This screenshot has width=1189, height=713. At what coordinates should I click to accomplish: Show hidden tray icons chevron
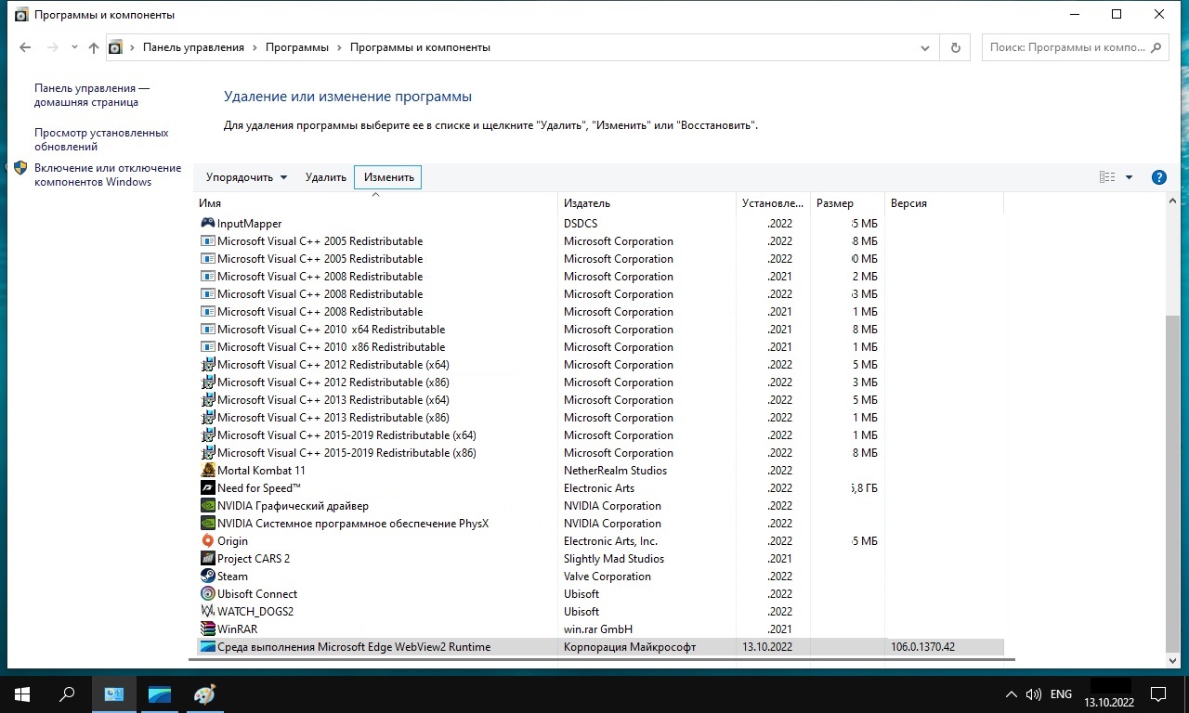pyautogui.click(x=1012, y=694)
